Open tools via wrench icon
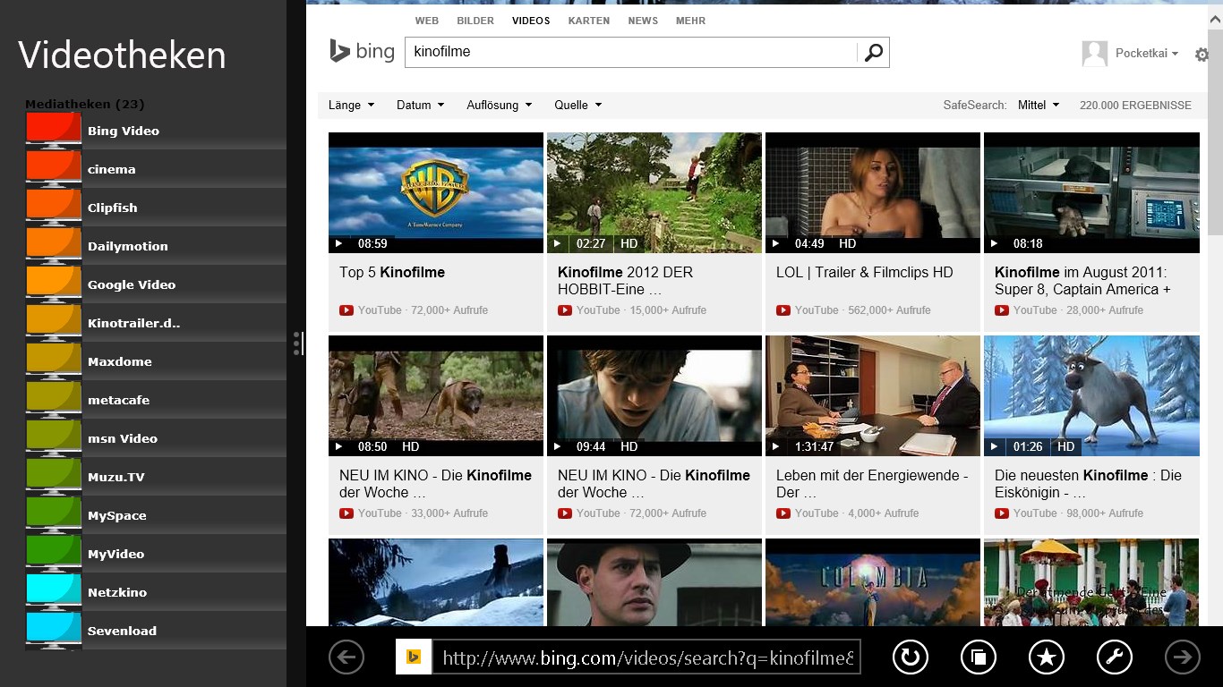Viewport: 1223px width, 687px height. [1114, 657]
